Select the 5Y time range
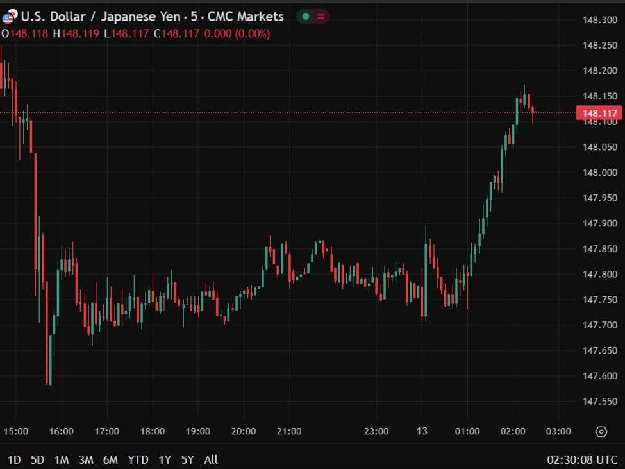 [187, 460]
